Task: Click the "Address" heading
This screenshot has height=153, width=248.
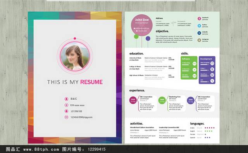Action: coord(159,18)
